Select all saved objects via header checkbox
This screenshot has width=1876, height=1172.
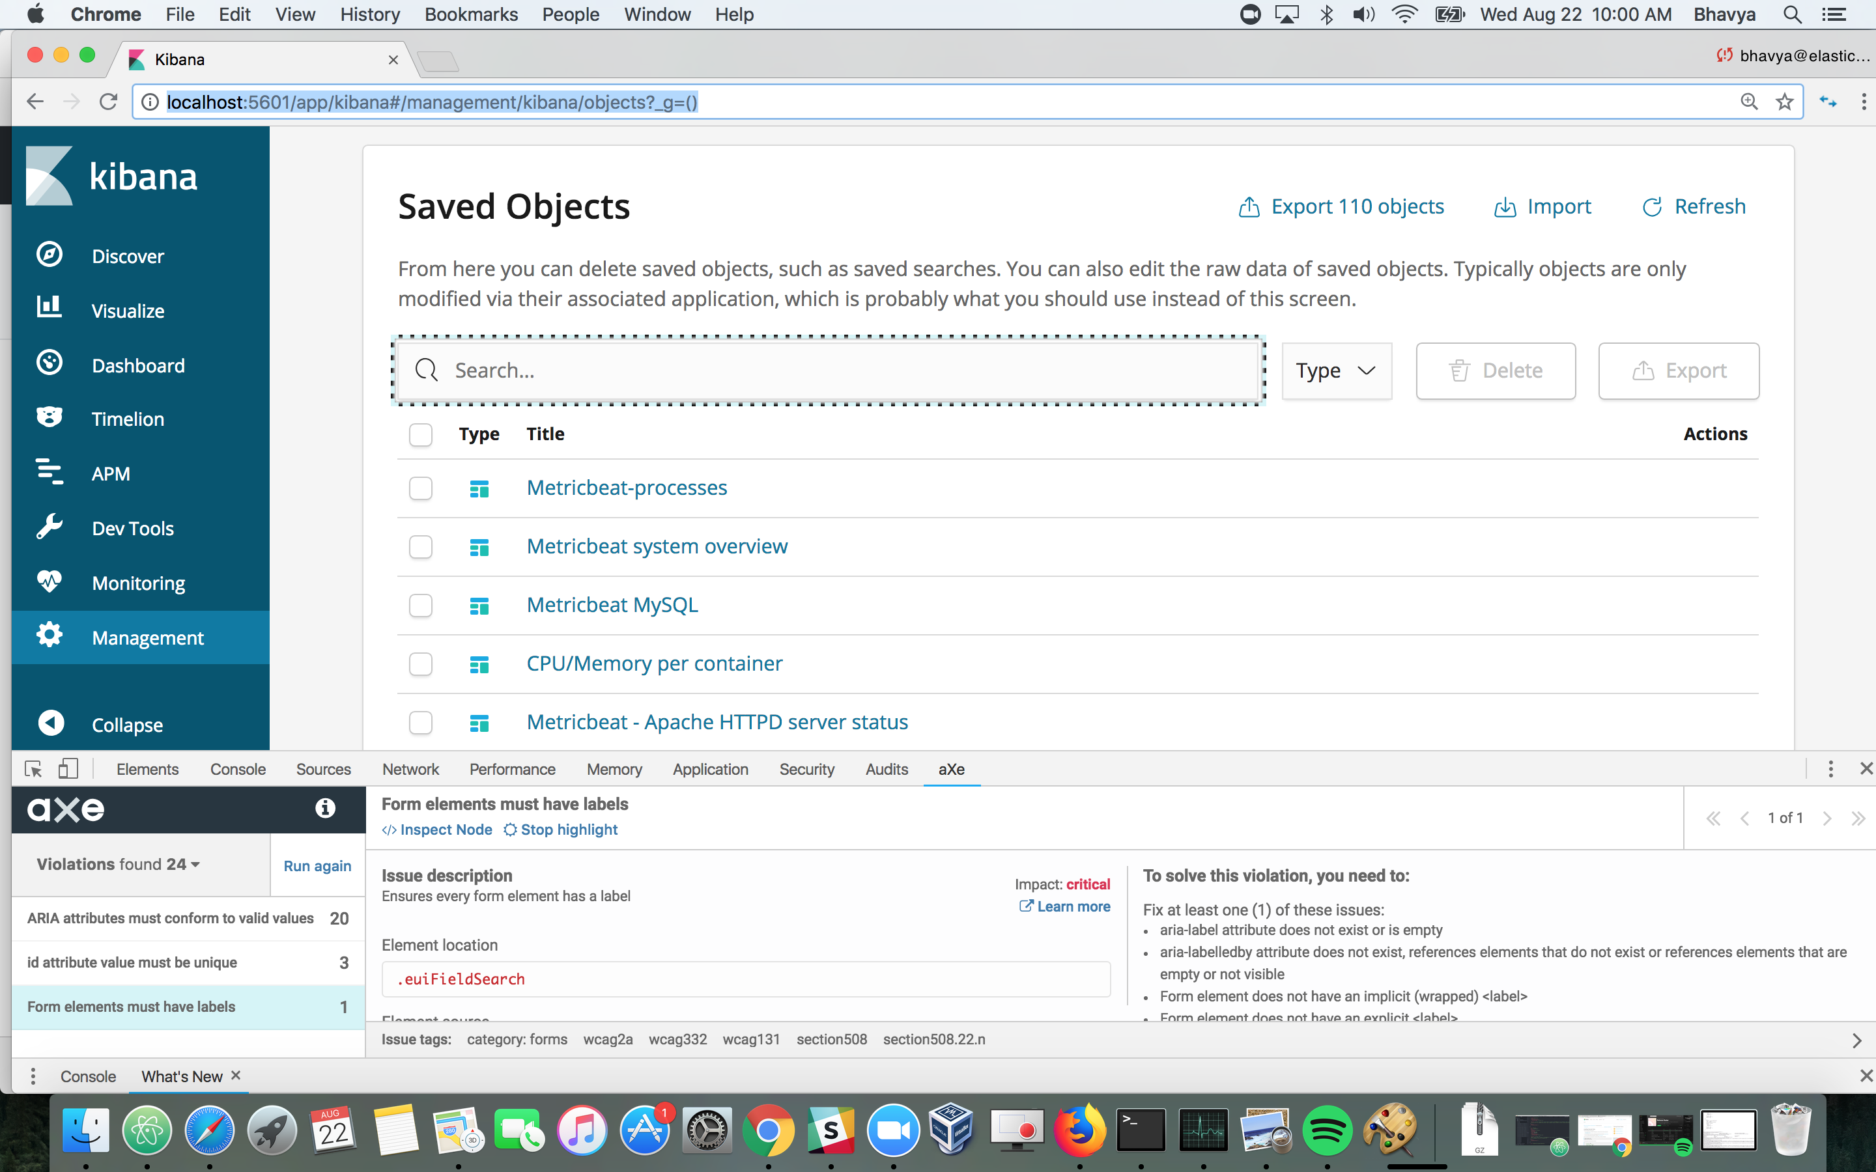click(x=421, y=435)
